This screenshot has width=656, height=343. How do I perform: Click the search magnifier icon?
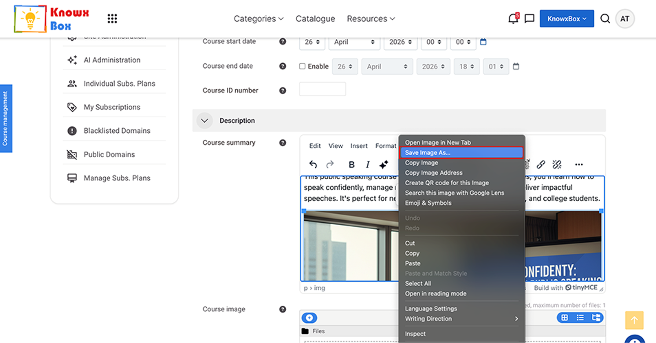pyautogui.click(x=605, y=18)
